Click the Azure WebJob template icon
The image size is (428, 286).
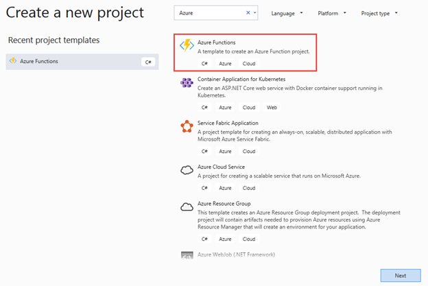pyautogui.click(x=187, y=255)
